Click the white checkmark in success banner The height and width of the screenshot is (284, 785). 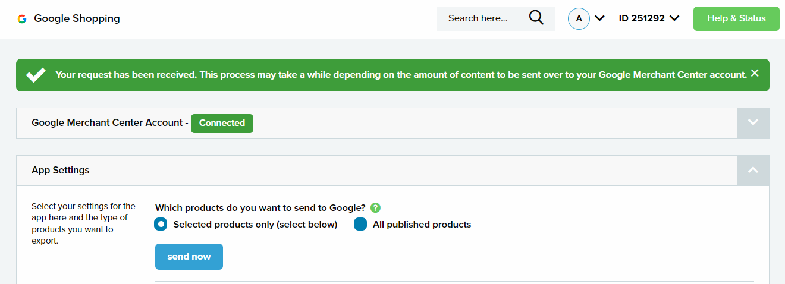pyautogui.click(x=36, y=75)
